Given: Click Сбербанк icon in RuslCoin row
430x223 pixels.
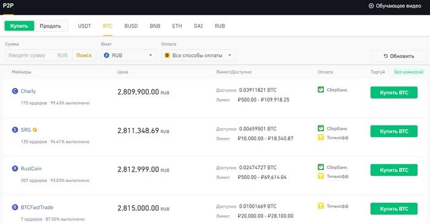Looking at the screenshot, I should (321, 167).
